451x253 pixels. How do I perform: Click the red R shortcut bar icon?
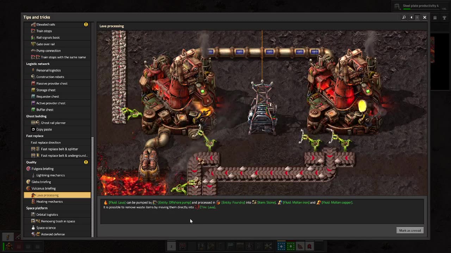pos(309,246)
